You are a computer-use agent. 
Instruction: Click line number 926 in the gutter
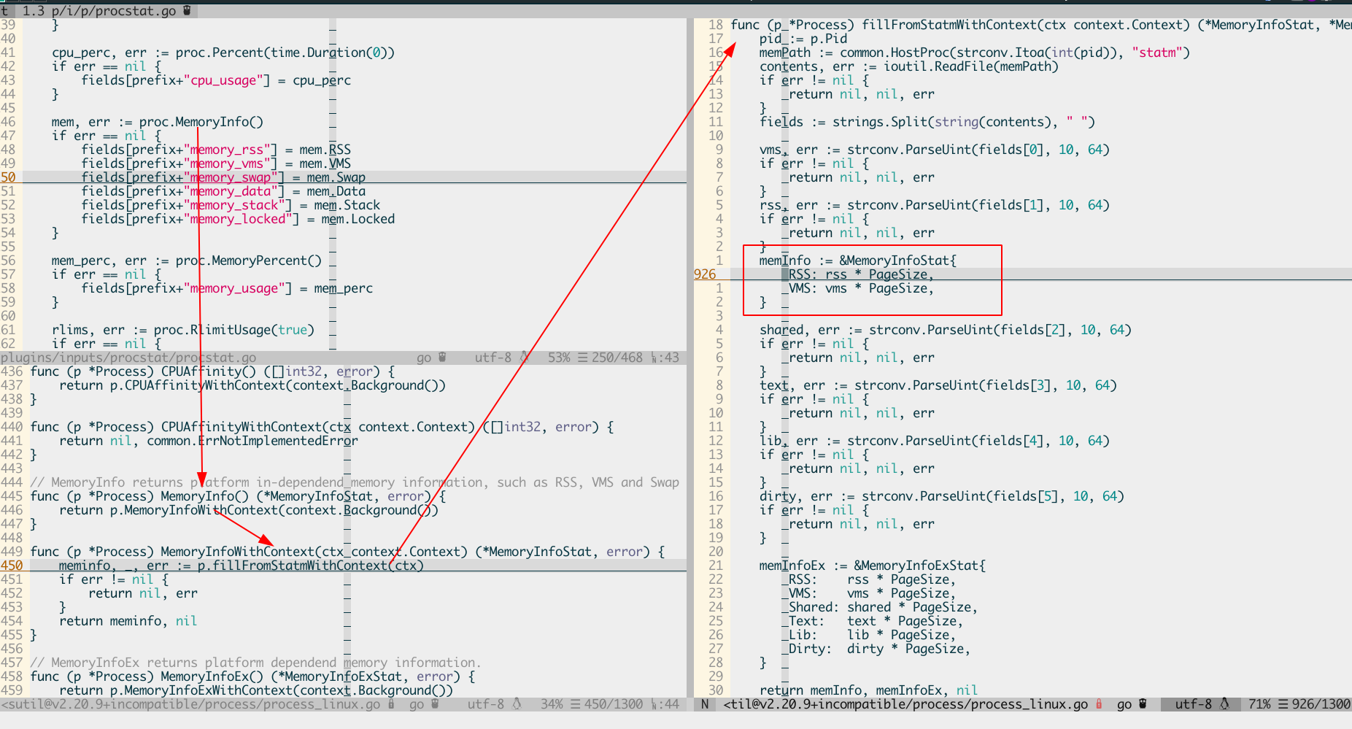[705, 274]
